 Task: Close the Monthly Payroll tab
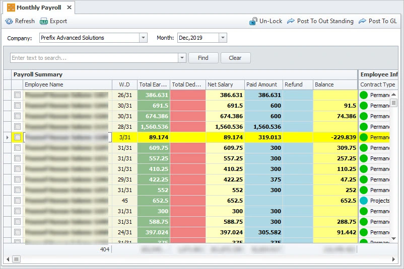tap(69, 8)
